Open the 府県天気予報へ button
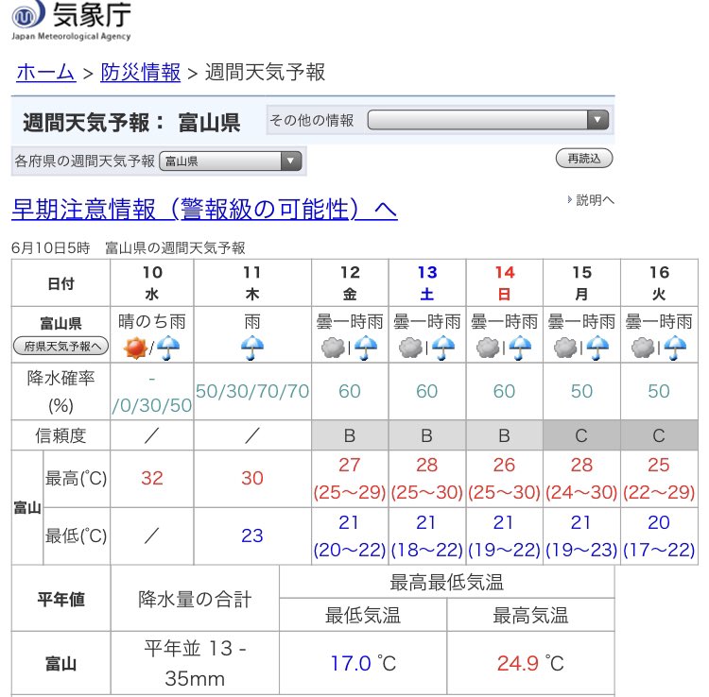The height and width of the screenshot is (697, 709). [61, 347]
